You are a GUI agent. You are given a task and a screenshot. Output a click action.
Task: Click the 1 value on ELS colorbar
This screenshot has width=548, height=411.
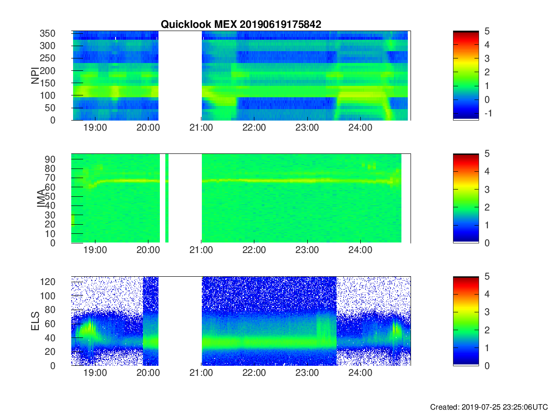click(487, 348)
